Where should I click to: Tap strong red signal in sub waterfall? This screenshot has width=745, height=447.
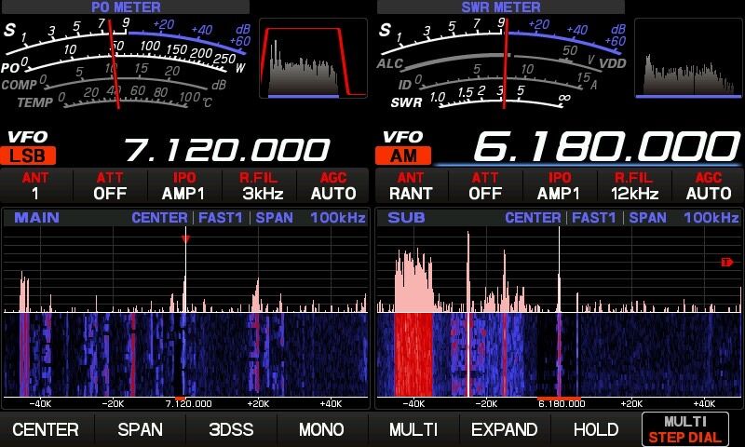tap(413, 354)
